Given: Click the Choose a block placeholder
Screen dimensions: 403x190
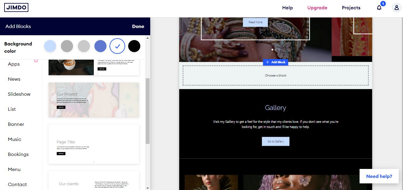Looking at the screenshot, I should click(276, 76).
